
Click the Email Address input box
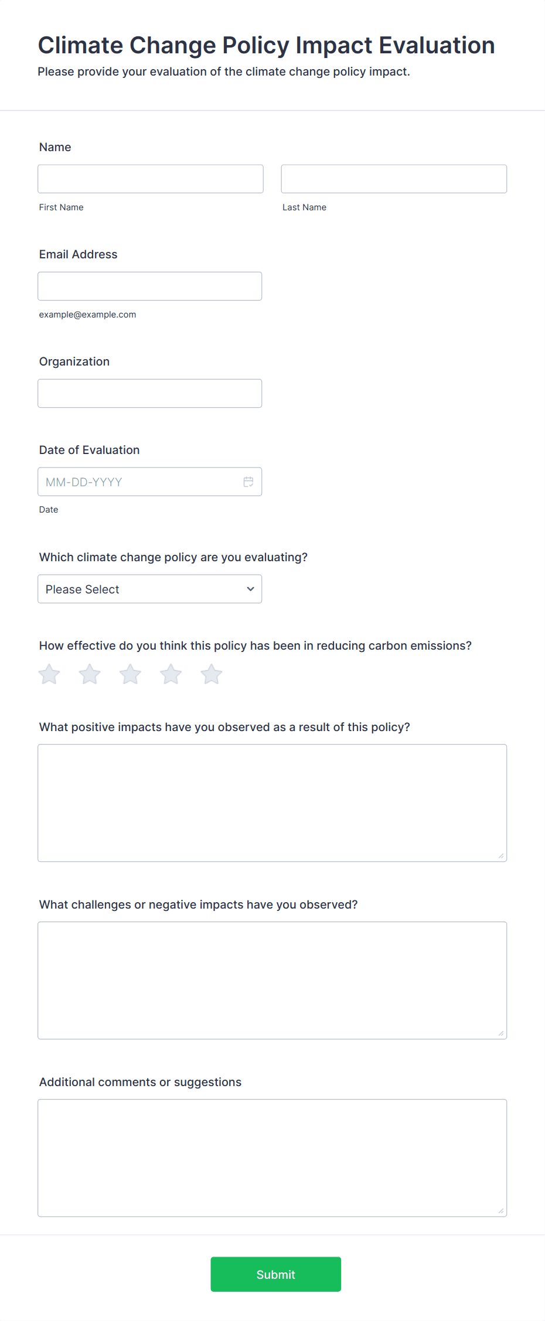(150, 286)
